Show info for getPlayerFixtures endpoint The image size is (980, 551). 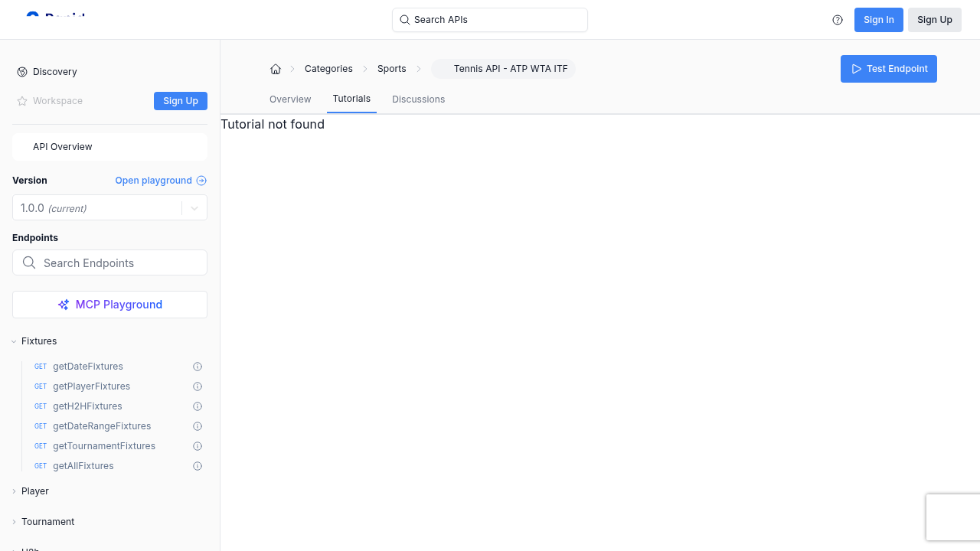pyautogui.click(x=198, y=386)
